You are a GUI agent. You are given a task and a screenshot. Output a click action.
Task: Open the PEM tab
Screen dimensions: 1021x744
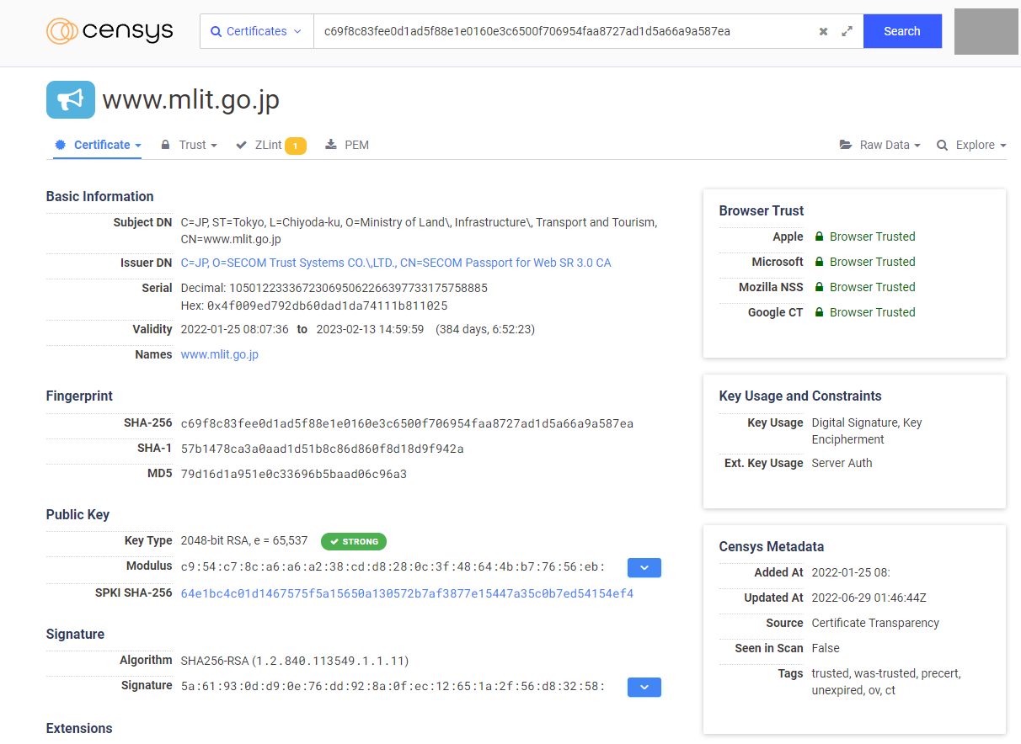click(x=347, y=145)
